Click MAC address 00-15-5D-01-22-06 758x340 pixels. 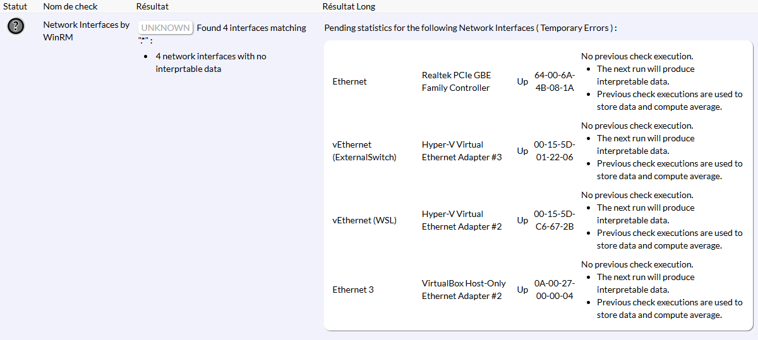click(x=554, y=151)
